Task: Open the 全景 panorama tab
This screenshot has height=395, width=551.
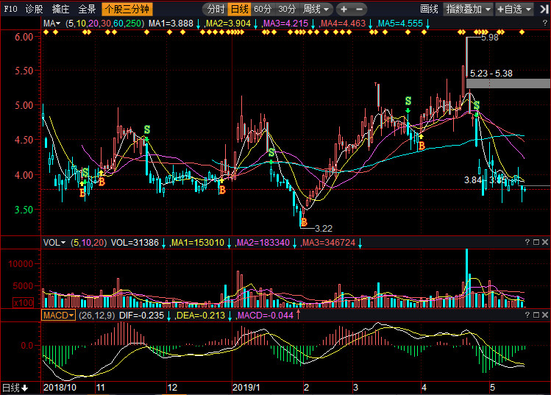Action: (87, 10)
